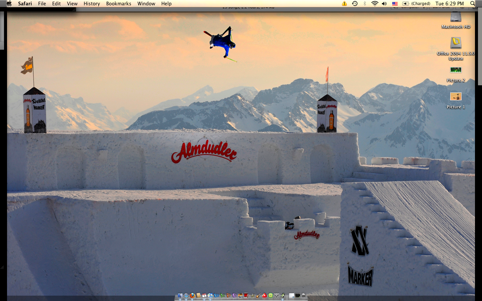Mute sound via the speaker menu icon
The image size is (482, 301).
click(x=384, y=4)
